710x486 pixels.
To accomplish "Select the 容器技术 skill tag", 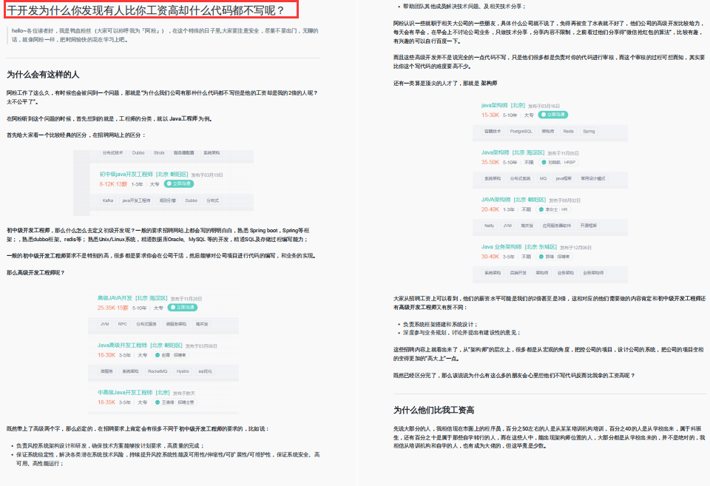I will (493, 132).
